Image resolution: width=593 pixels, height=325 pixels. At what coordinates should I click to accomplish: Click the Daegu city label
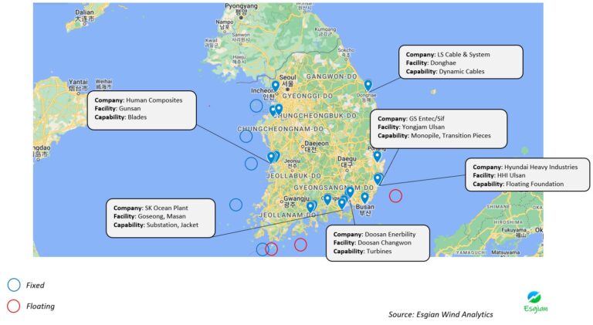(347, 162)
